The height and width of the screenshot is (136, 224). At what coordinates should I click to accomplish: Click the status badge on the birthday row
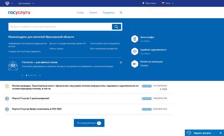coord(147,99)
